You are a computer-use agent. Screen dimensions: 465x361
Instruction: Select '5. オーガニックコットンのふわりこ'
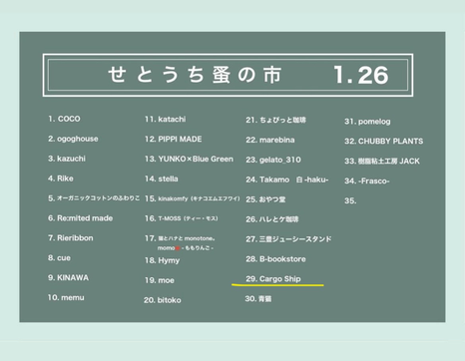tap(94, 198)
